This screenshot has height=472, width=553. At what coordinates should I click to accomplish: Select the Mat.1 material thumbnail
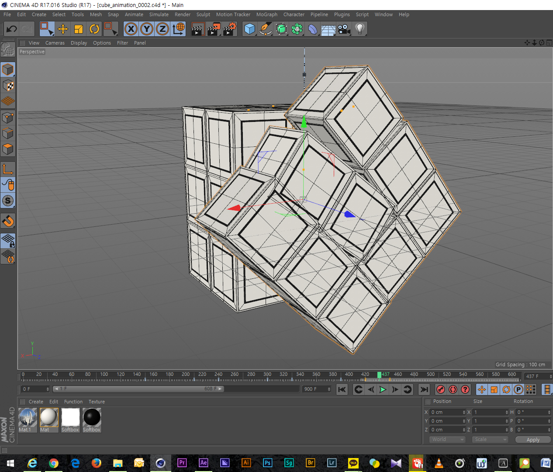[28, 420]
